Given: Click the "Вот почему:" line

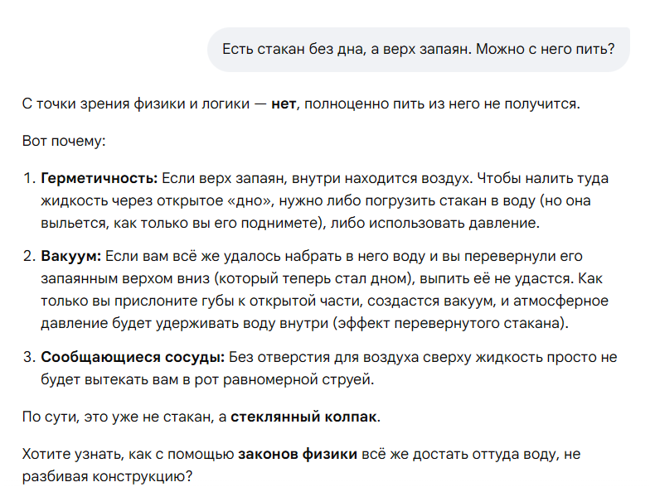Looking at the screenshot, I should pos(64,141).
